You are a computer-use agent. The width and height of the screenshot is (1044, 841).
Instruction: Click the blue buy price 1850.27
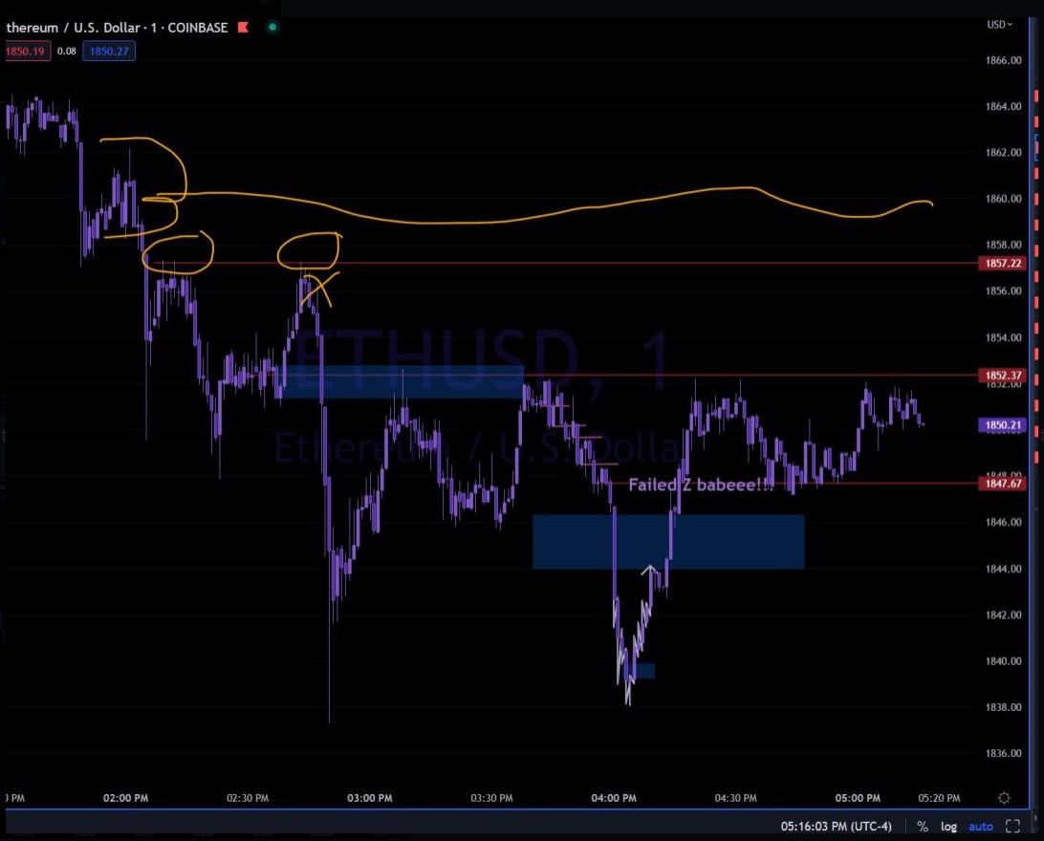pyautogui.click(x=109, y=52)
